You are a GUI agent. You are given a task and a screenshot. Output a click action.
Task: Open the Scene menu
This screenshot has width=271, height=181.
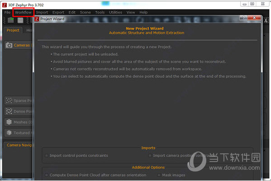coord(85,13)
